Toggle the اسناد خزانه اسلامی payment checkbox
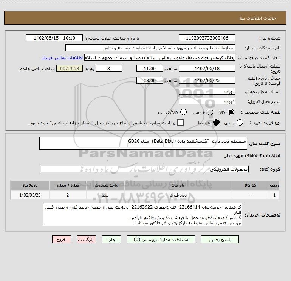This screenshot has width=291, height=281. pos(180,123)
